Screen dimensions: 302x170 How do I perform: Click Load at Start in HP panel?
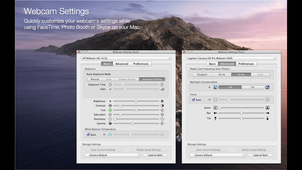(155, 155)
